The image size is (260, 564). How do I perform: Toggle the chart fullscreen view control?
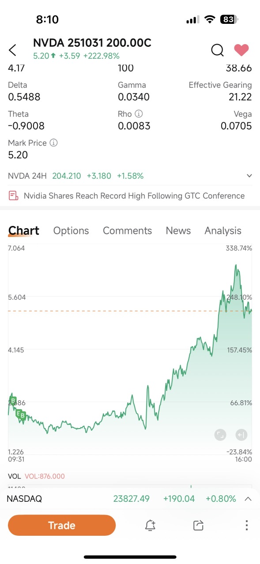(x=220, y=435)
